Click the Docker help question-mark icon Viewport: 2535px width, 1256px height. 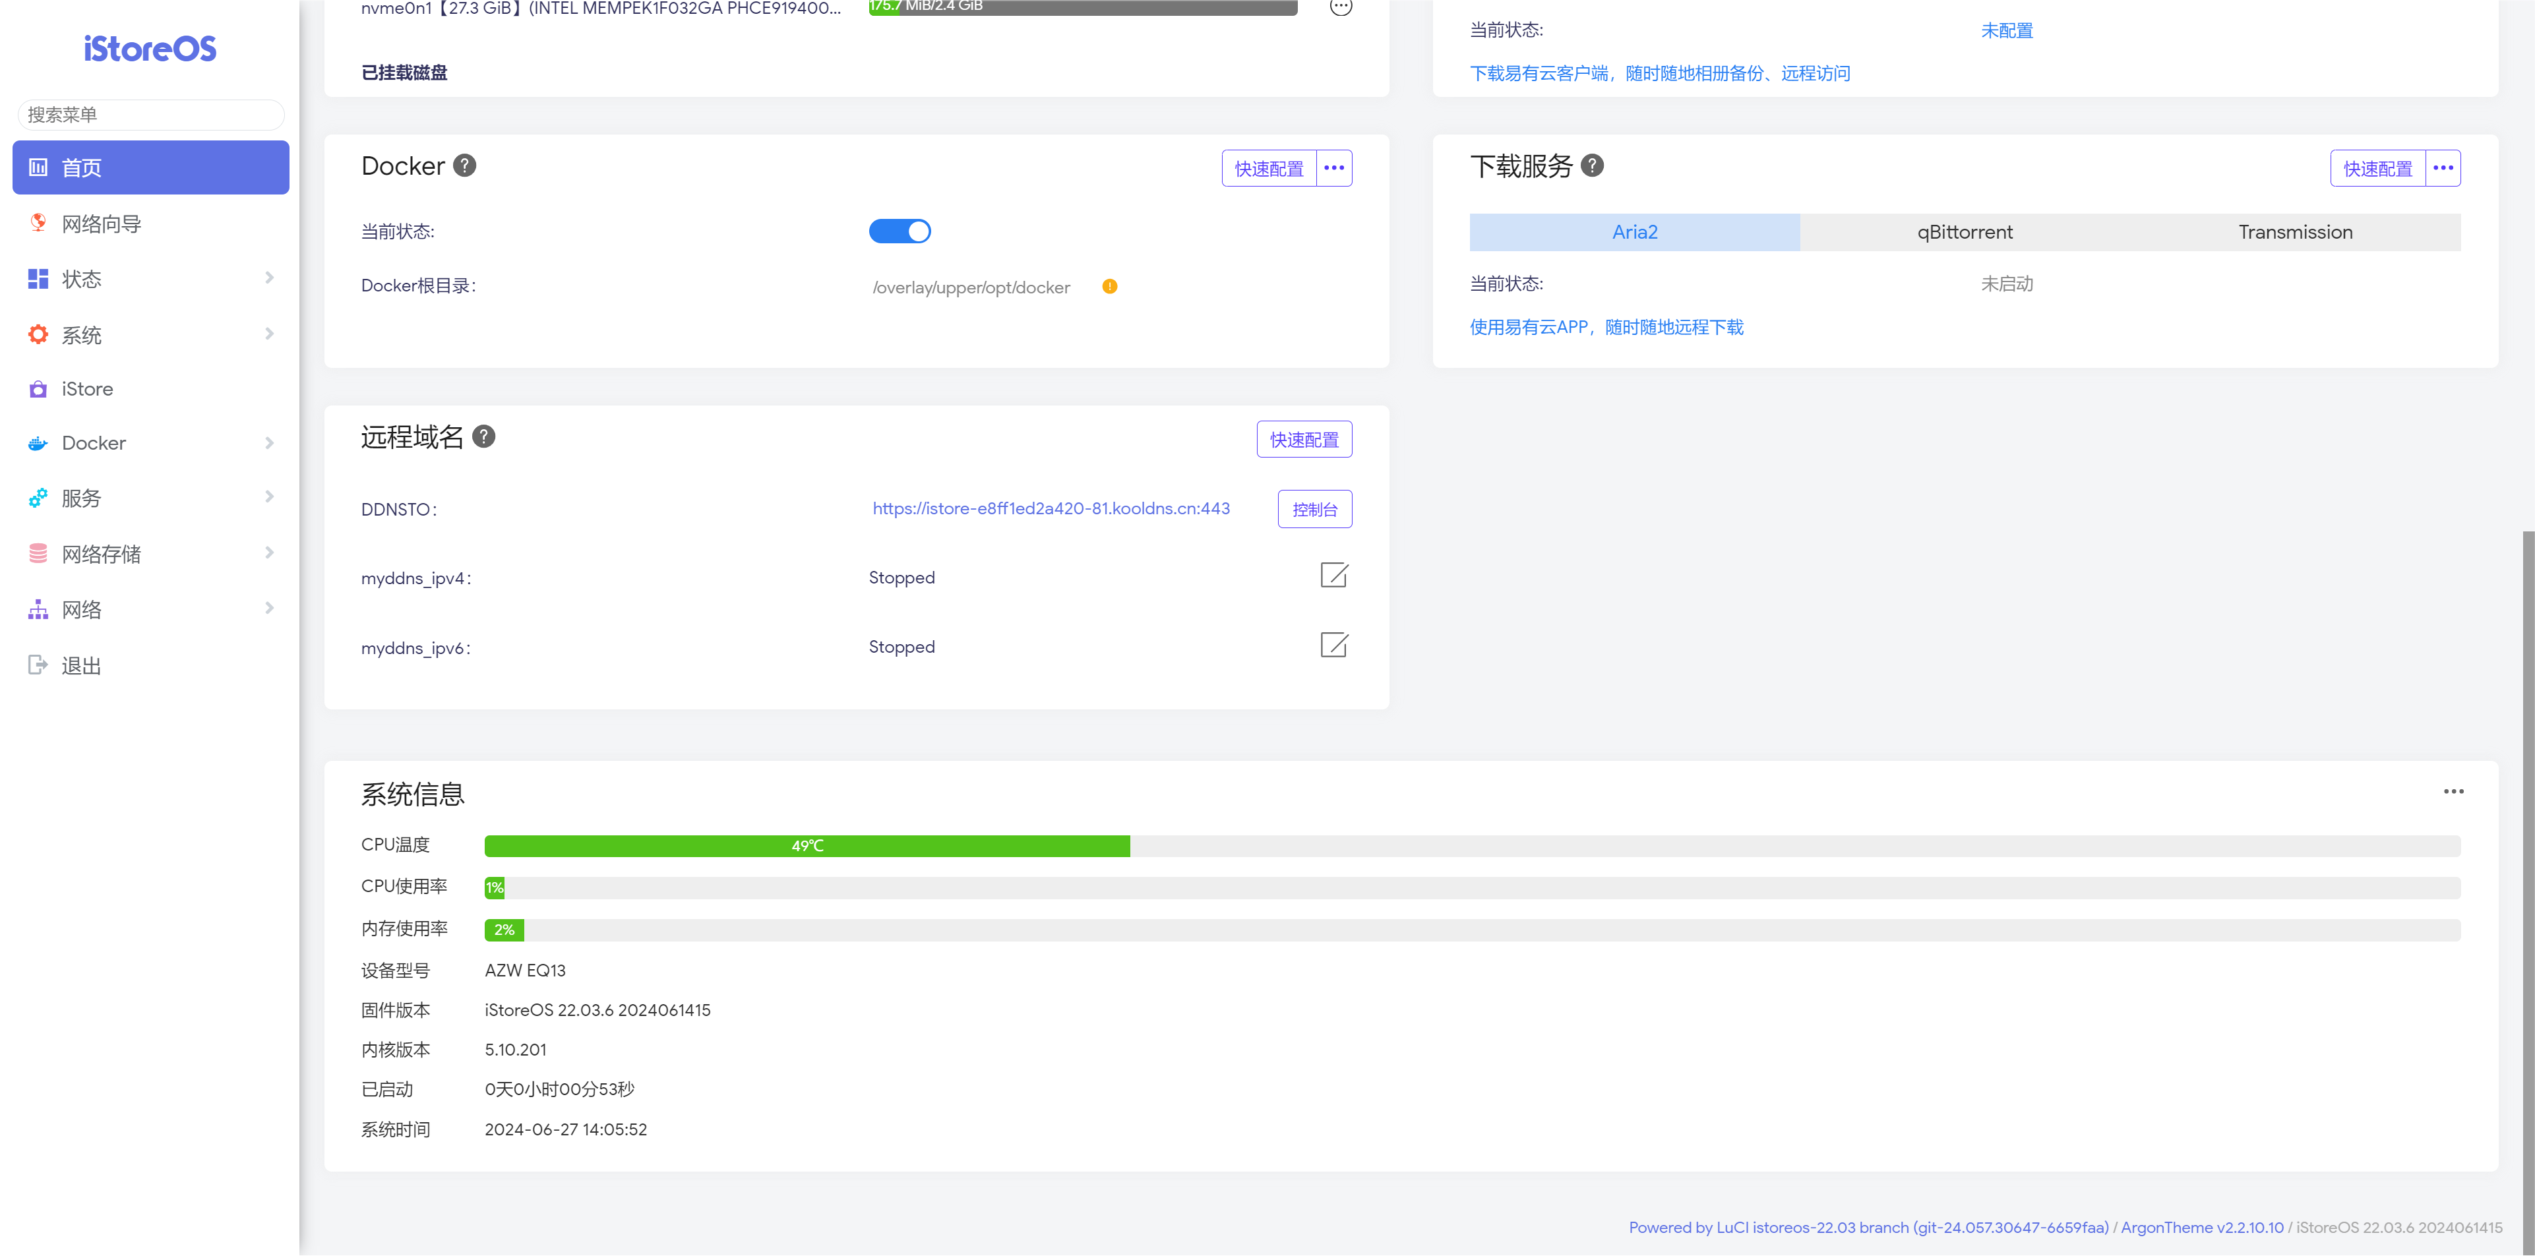464,165
